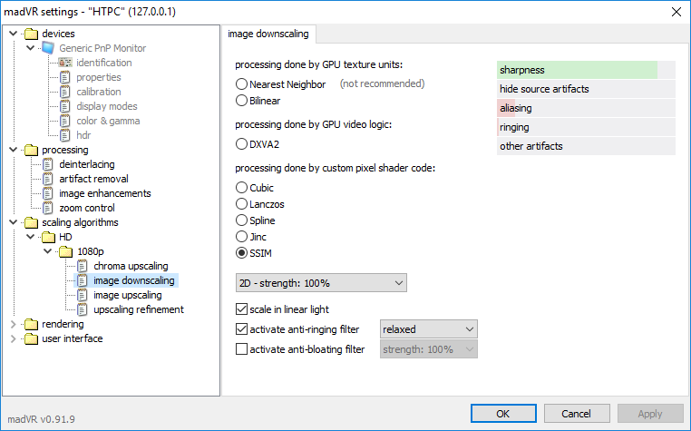This screenshot has height=431, width=691.
Task: Click the Generic PnP Monitor icon
Action: coord(48,48)
